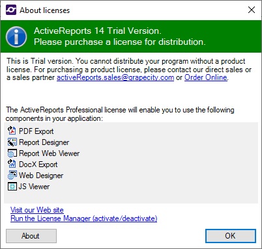
Task: Click the Report Designer icon
Action: coord(12,142)
